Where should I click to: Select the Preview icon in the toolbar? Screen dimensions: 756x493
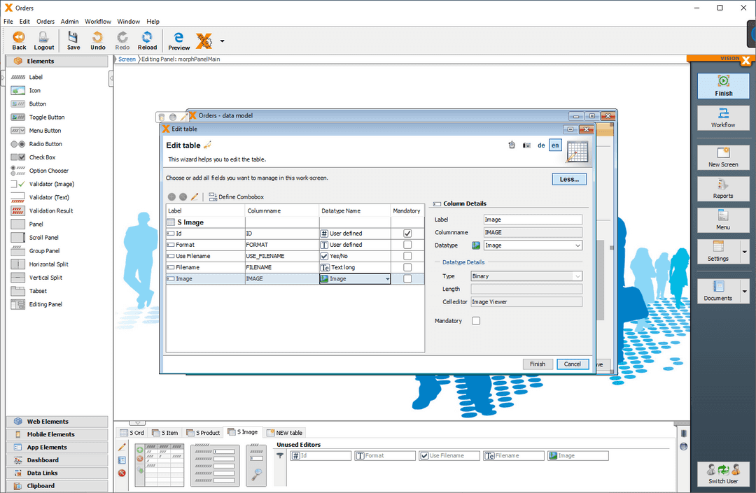pos(178,40)
